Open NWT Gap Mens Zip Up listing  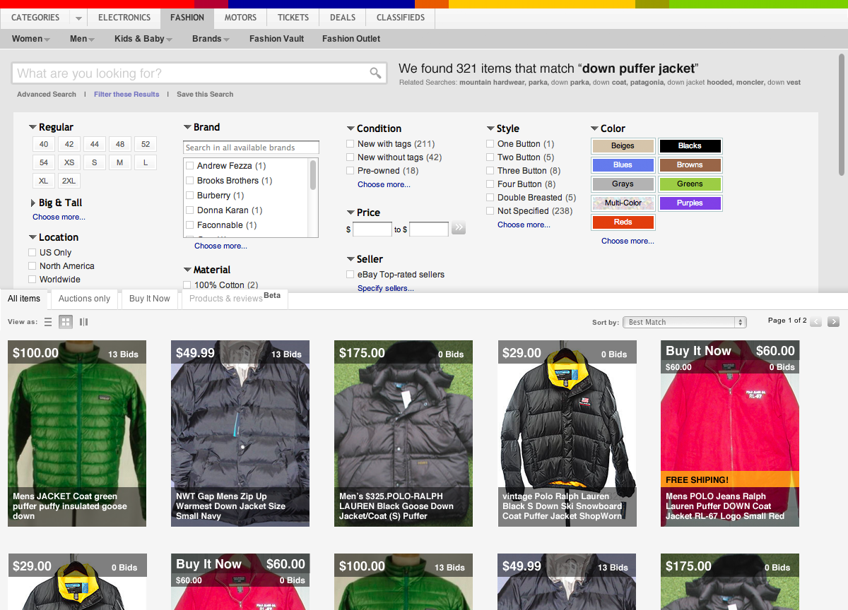tap(240, 433)
